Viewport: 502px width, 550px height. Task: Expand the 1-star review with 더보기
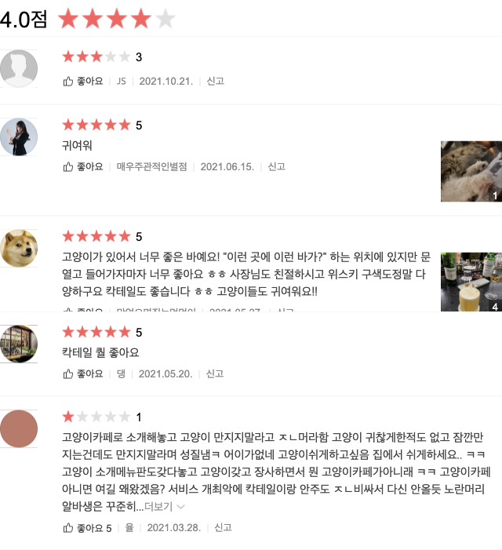click(x=158, y=506)
